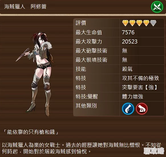166x157 pixels.
Task: Open the 攻其不備的極致 special skill
Action: pos(141,78)
